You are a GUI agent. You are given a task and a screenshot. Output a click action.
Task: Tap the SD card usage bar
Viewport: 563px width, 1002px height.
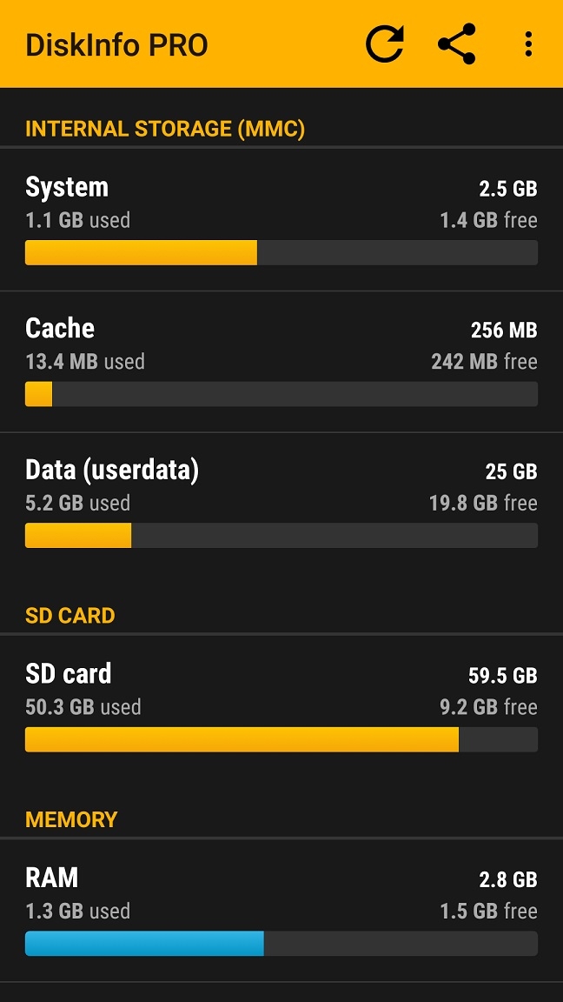click(x=281, y=739)
